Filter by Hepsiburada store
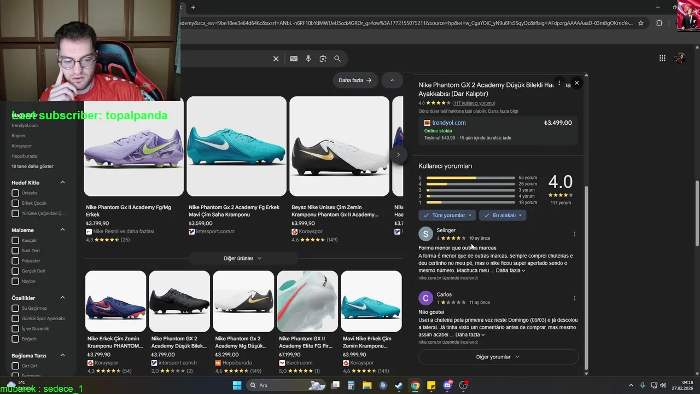 pos(24,156)
